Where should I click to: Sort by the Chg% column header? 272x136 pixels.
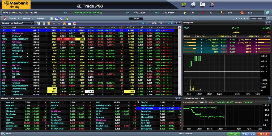(x=112, y=27)
